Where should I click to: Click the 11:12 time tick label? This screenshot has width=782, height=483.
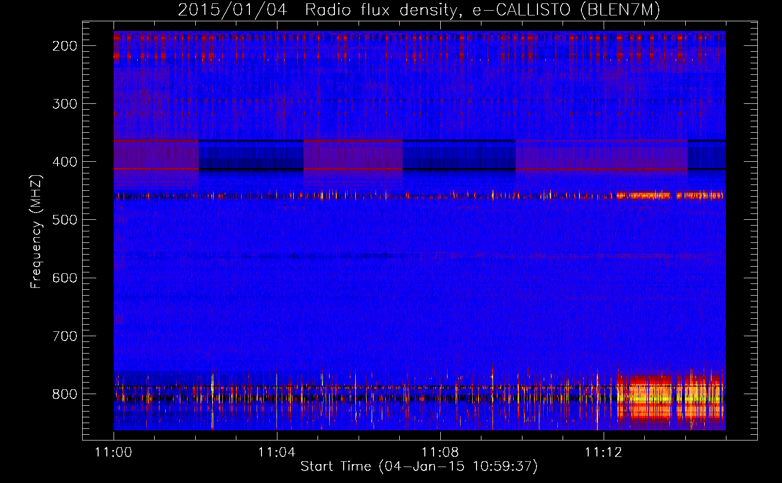click(603, 453)
